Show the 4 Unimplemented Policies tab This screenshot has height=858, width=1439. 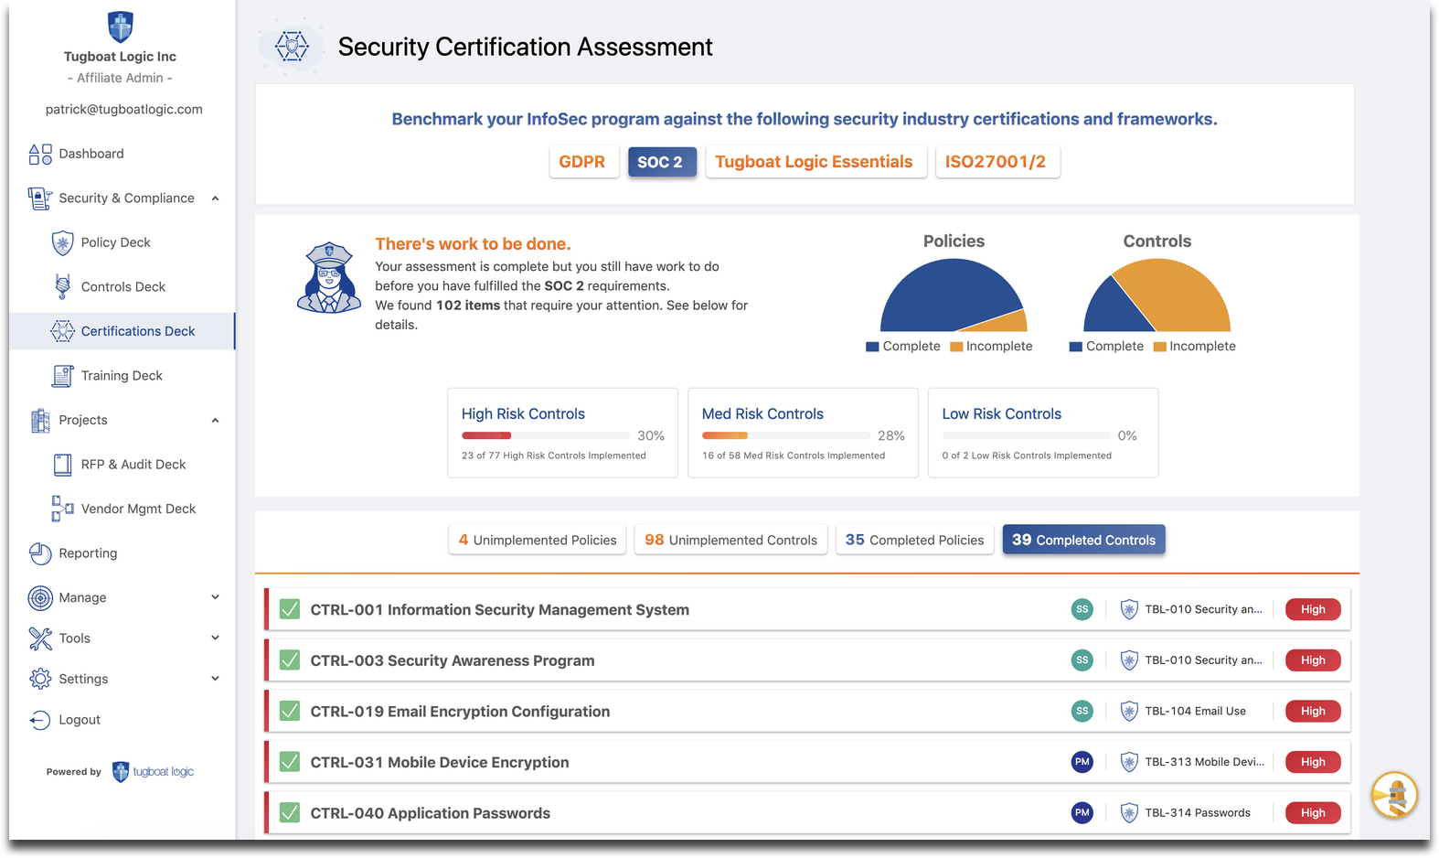pos(538,540)
